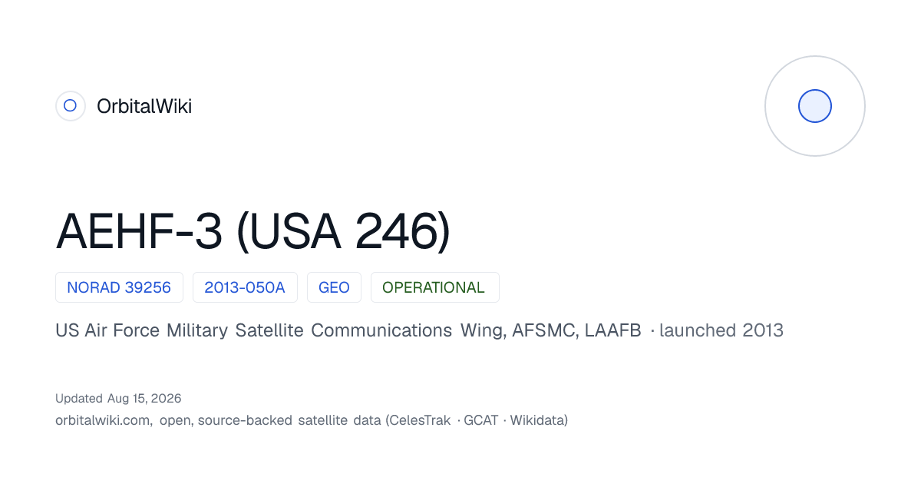Click the blue satellite dot in orbit graphic
This screenshot has width=921, height=484.
[x=815, y=106]
